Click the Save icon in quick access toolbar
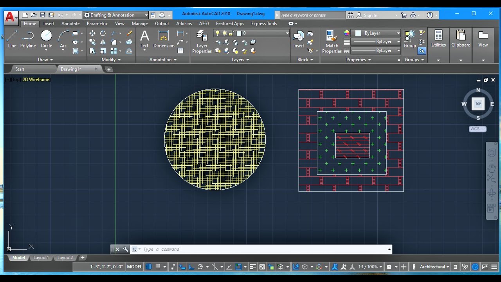Screen dimensions: 501x282 [43, 15]
